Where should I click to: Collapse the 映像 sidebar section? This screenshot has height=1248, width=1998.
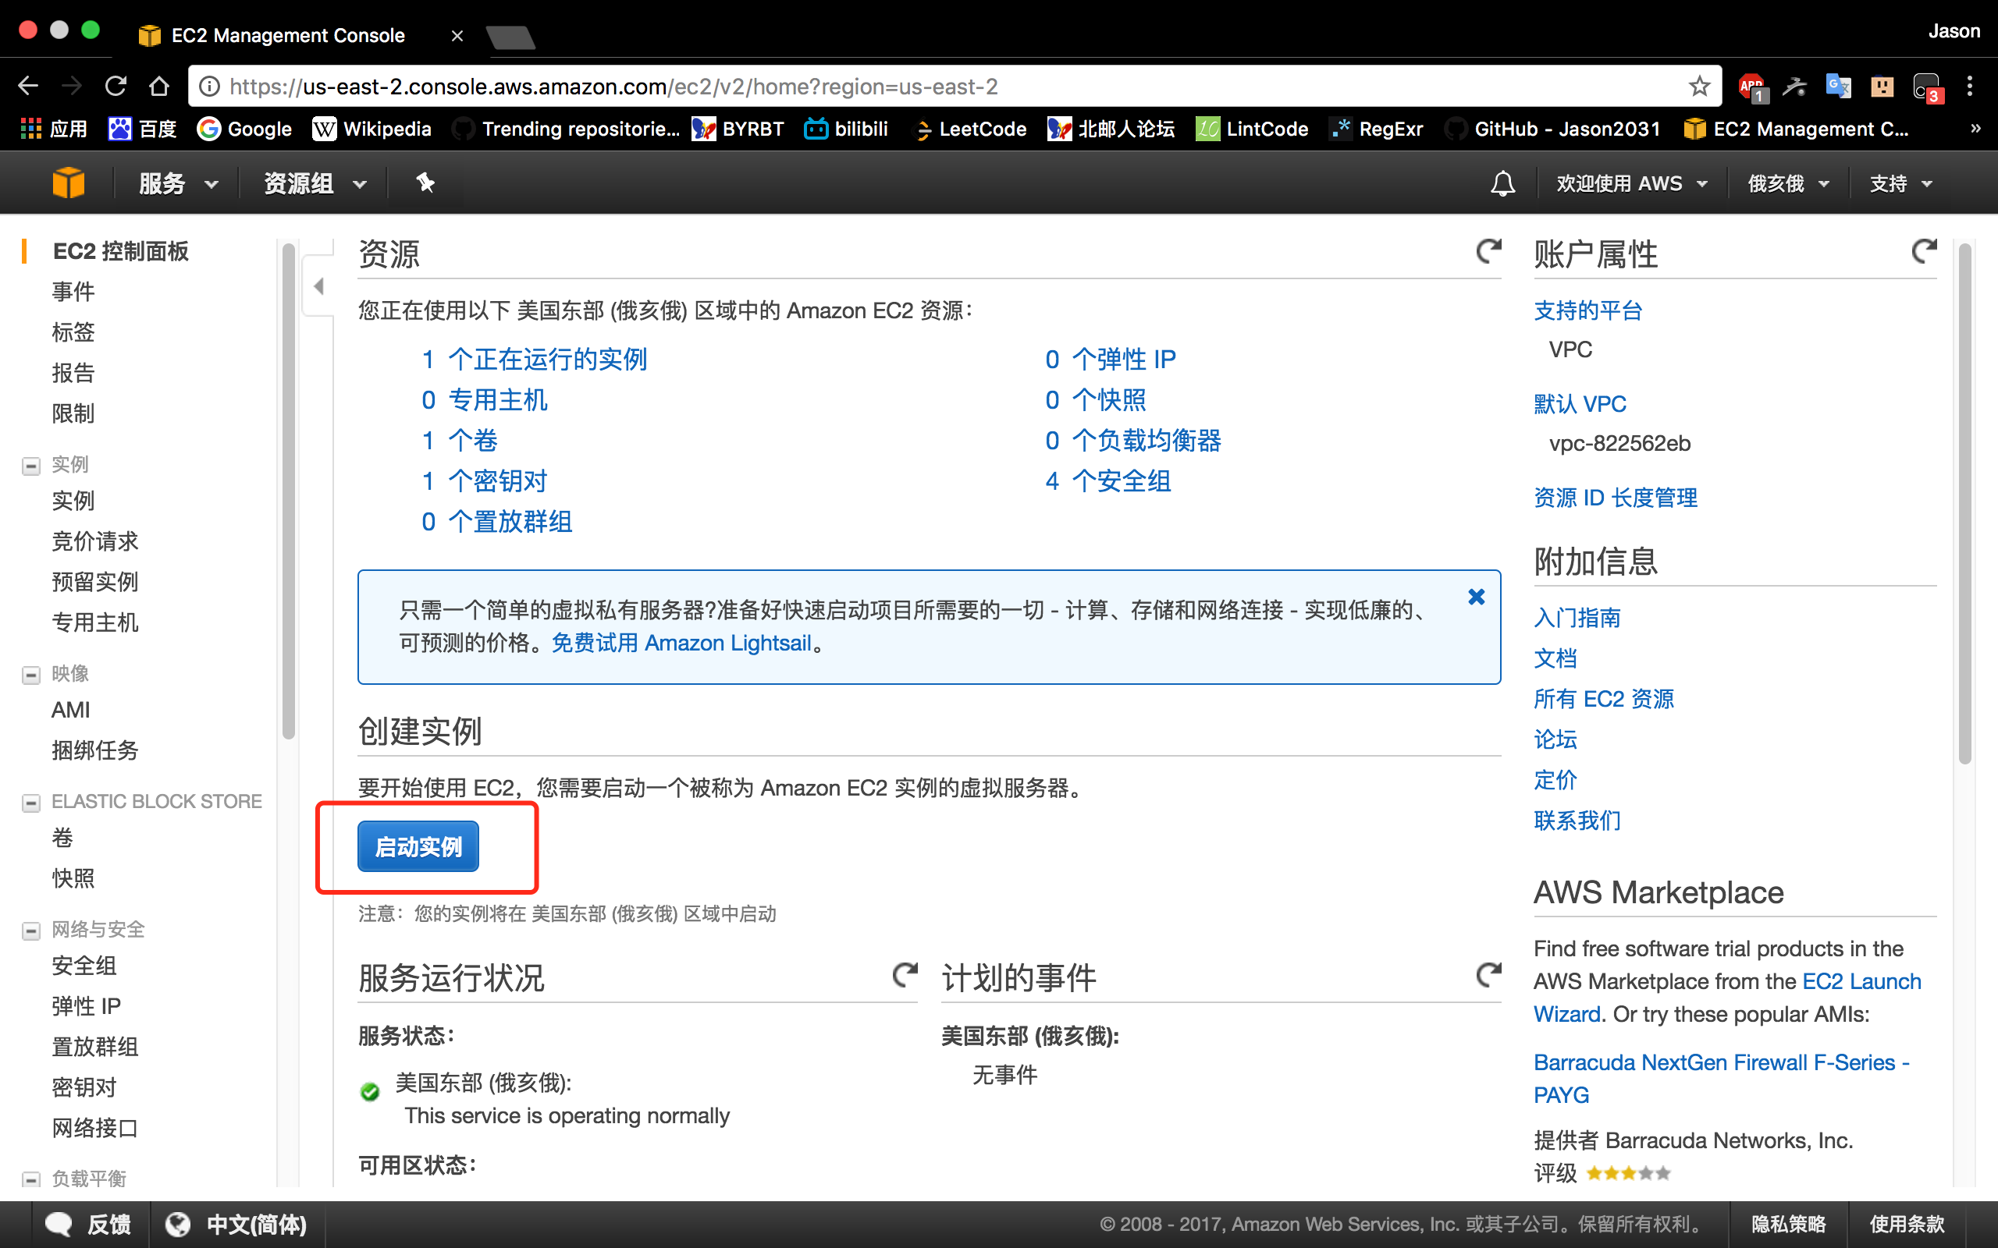click(x=31, y=675)
